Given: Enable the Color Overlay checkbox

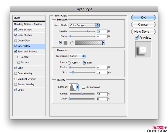Looking at the screenshot, I should [x=16, y=73].
